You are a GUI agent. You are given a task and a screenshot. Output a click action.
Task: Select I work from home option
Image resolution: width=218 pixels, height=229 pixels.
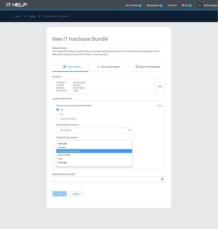click(x=58, y=119)
